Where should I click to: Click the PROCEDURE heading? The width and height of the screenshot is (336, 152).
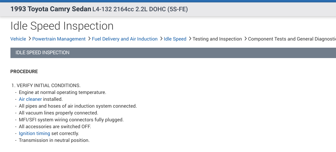coord(24,71)
